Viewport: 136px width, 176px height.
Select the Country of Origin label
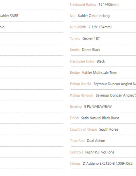click(83, 129)
